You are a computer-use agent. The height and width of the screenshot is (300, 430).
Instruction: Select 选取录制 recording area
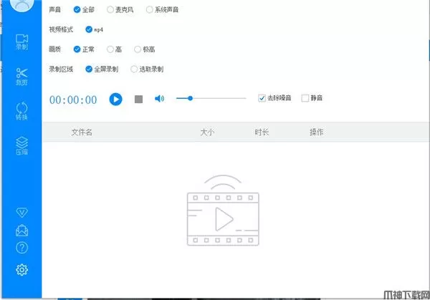pos(147,69)
